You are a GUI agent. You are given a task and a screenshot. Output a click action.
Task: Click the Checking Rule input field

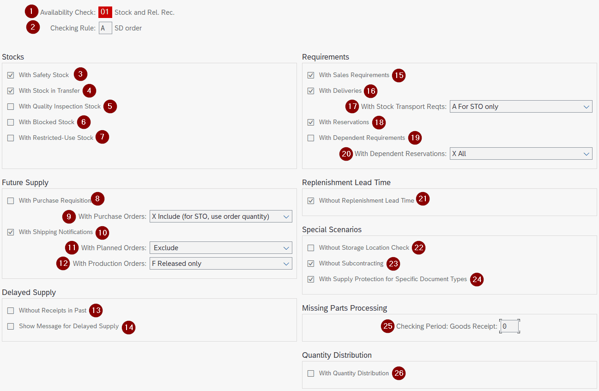click(x=105, y=28)
